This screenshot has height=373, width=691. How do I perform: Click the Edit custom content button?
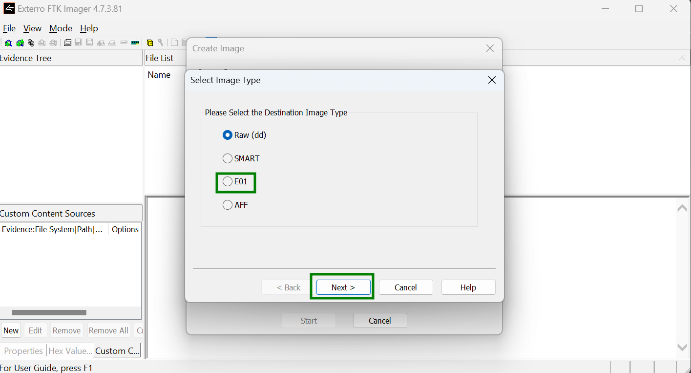(x=35, y=330)
